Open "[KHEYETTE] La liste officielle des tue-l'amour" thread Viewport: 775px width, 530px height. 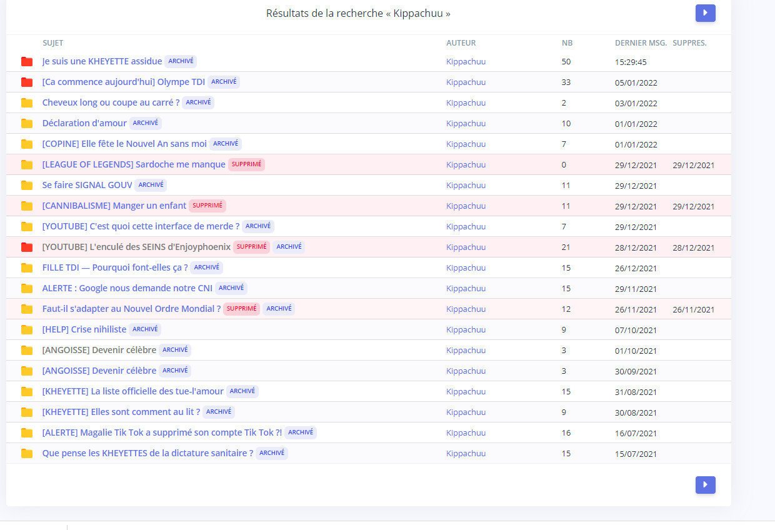pyautogui.click(x=132, y=391)
